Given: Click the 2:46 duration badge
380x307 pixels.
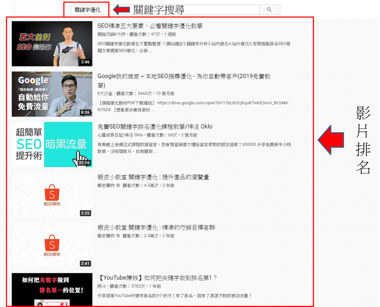Looking at the screenshot, I should coord(85,62).
